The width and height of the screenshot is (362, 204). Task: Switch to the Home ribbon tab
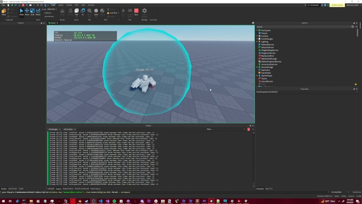pyautogui.click(x=53, y=5)
